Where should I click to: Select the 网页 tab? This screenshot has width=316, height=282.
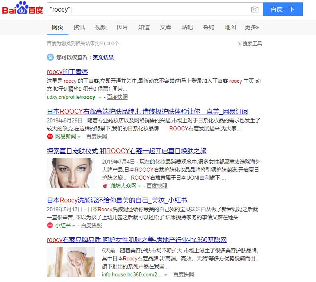point(58,27)
